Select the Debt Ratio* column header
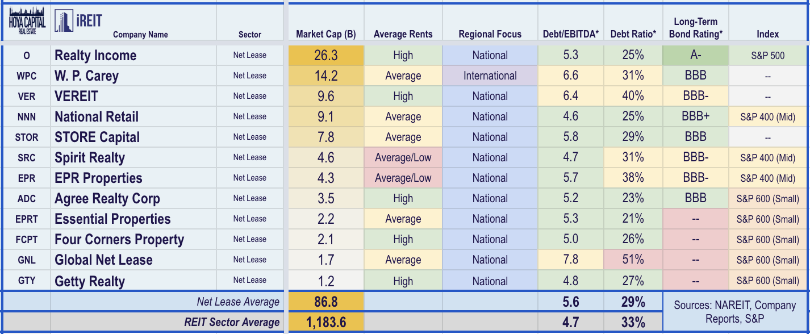Screen dimensions: 810x334 point(633,34)
